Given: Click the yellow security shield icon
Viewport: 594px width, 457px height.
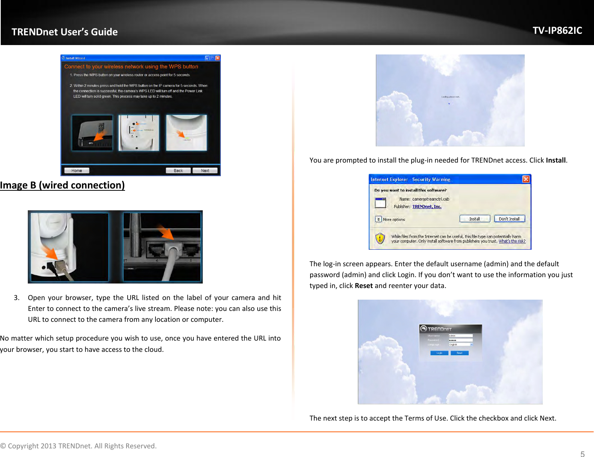Looking at the screenshot, I should 380,238.
